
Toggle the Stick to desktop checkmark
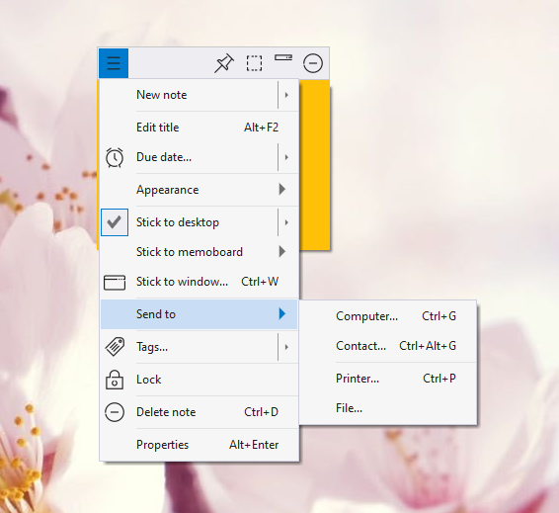tap(115, 222)
